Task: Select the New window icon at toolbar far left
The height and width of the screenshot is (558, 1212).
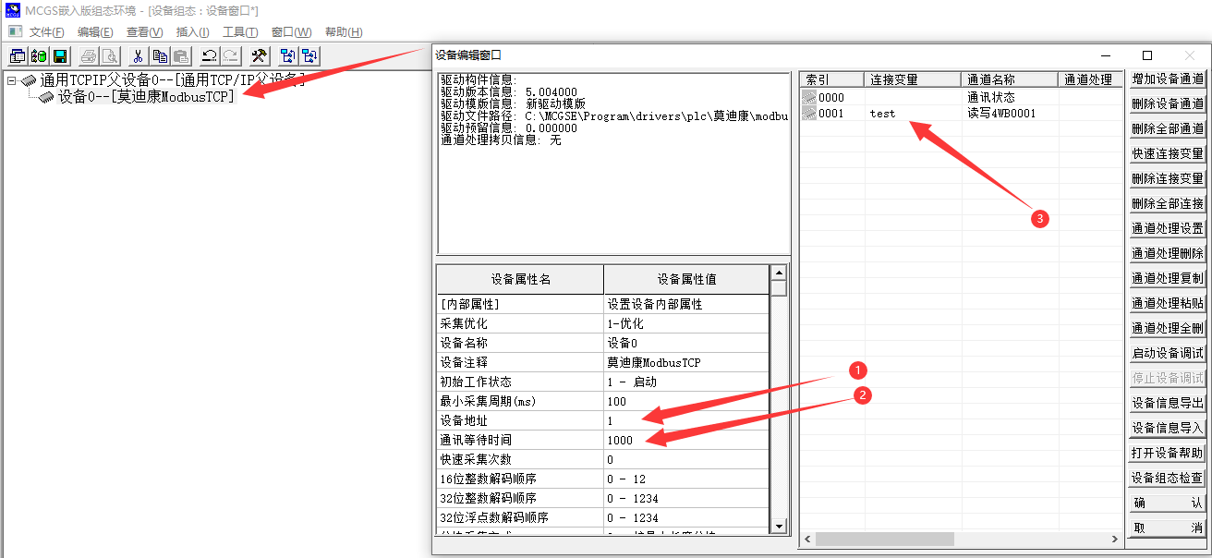Action: click(x=16, y=55)
